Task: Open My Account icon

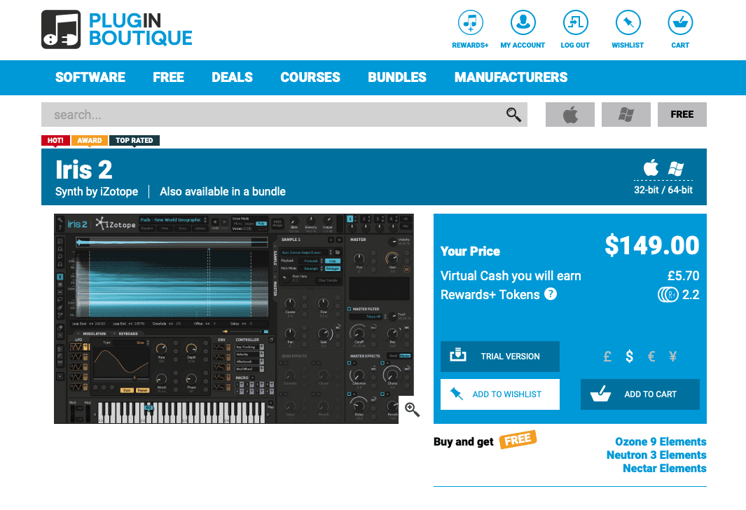Action: [x=523, y=23]
